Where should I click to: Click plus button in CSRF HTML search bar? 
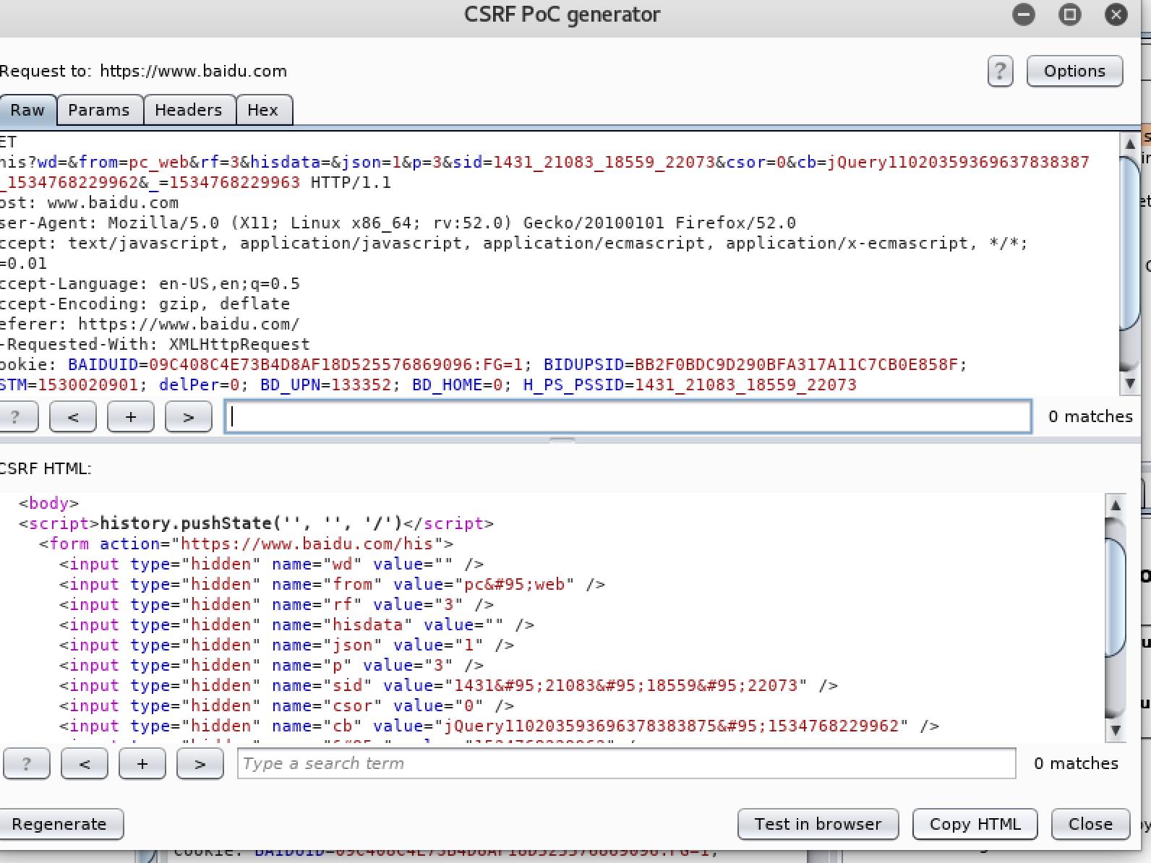tap(142, 764)
